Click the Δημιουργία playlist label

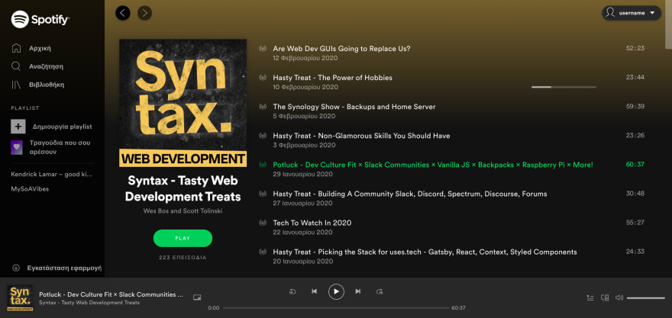click(x=62, y=127)
